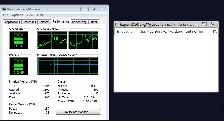Image resolution: width=224 pixels, height=121 pixels.
Task: Select the Performance tab
Action: pyautogui.click(x=61, y=21)
